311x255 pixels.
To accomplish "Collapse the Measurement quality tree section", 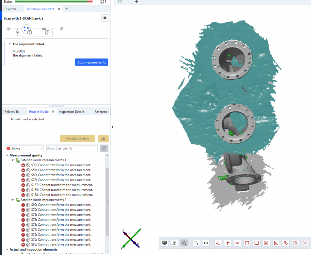I will tap(7, 155).
